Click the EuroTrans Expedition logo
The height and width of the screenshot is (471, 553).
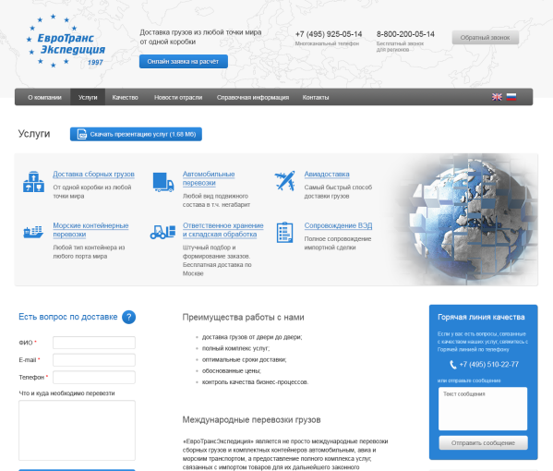[66, 42]
